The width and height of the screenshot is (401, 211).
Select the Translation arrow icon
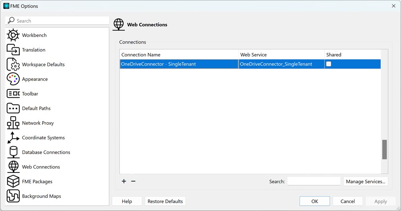point(13,50)
